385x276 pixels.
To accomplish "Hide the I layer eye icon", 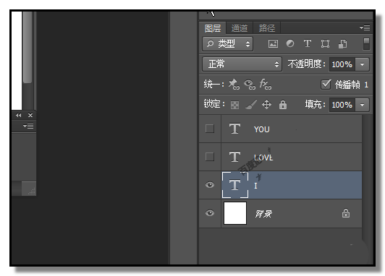I will (x=210, y=185).
